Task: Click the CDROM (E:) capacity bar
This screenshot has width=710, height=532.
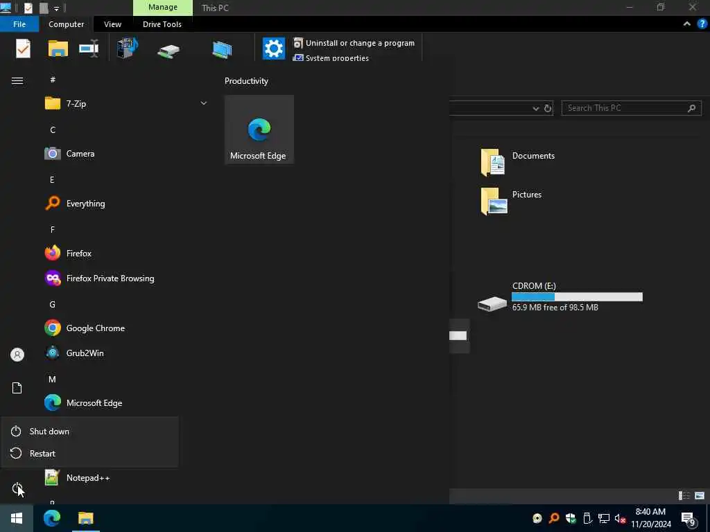Action: coord(577,297)
